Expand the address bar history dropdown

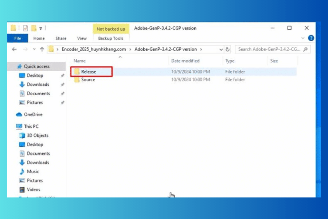tap(221, 49)
